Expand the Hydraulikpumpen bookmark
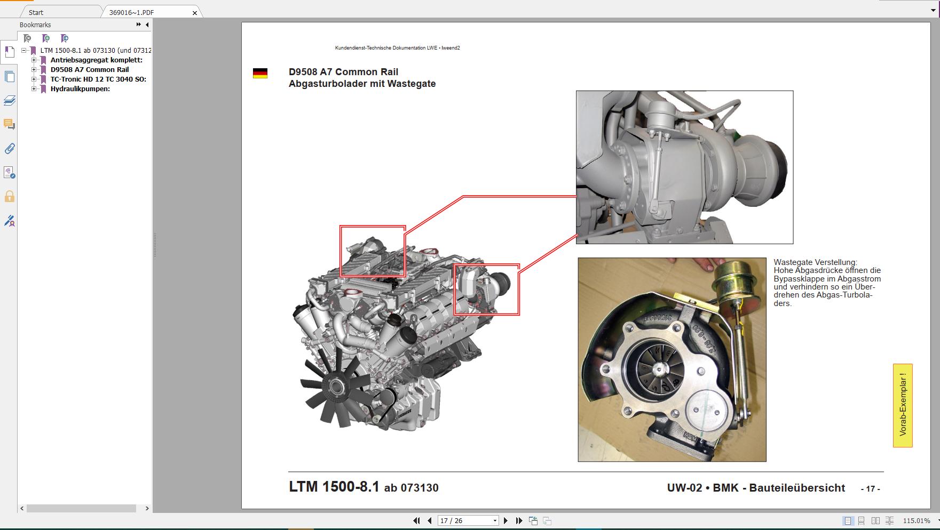This screenshot has height=530, width=940. (x=34, y=89)
